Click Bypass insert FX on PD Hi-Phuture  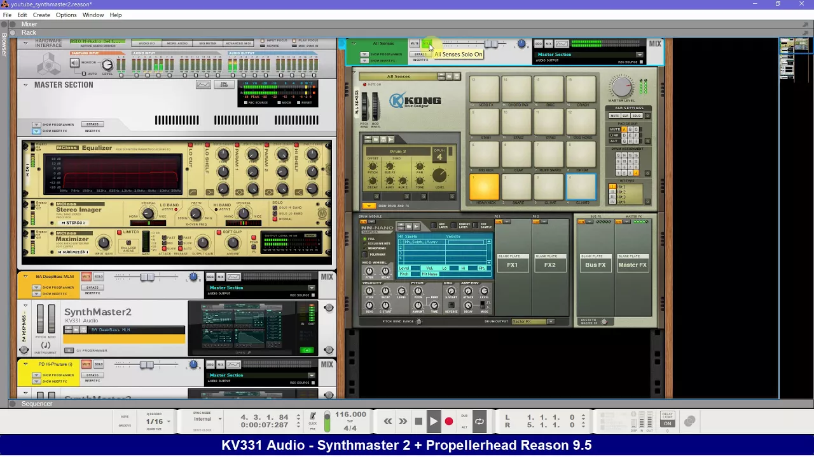click(92, 375)
